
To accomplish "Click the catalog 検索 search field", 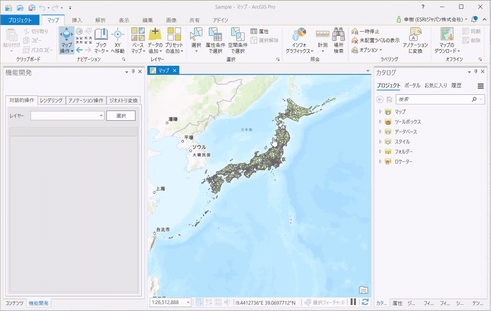I will tap(434, 99).
